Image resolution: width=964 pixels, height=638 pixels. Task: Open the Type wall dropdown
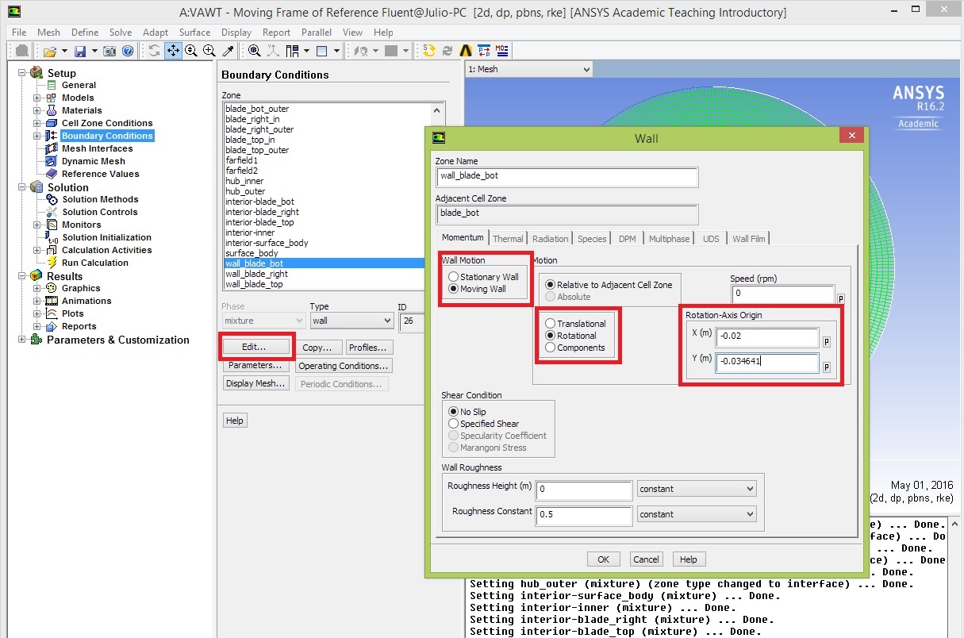(351, 321)
